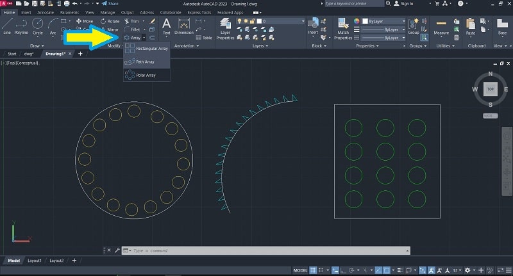Toggle 2D object snap
513x276 pixels.
387,270
